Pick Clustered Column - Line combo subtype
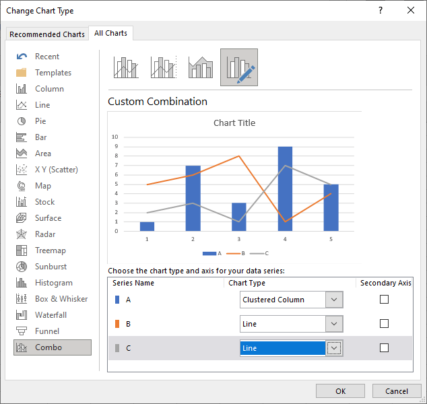The width and height of the screenshot is (427, 404). [126, 67]
